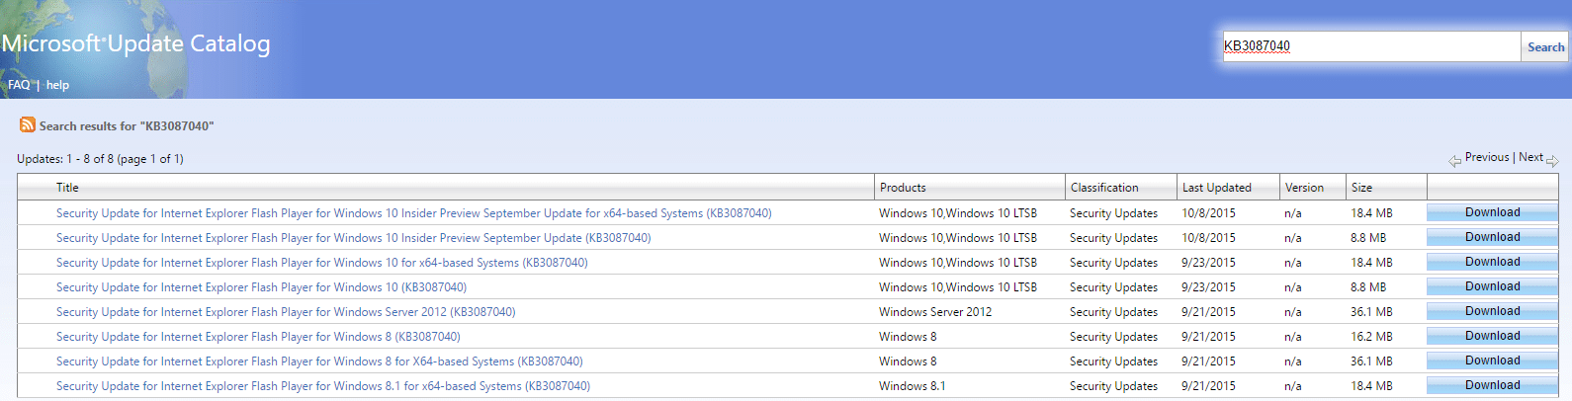Image resolution: width=1572 pixels, height=401 pixels.
Task: Download Windows 10 Insider Preview x64 update
Action: coord(1492,212)
